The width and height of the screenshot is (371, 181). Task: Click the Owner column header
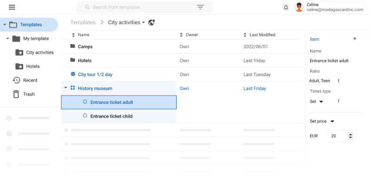tap(192, 35)
